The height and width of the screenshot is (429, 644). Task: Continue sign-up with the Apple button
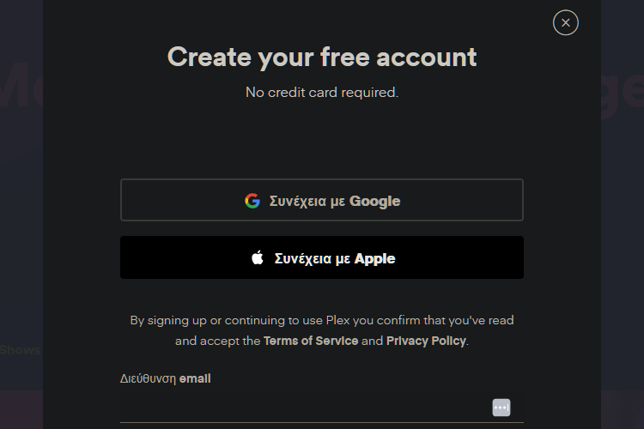pyautogui.click(x=322, y=257)
